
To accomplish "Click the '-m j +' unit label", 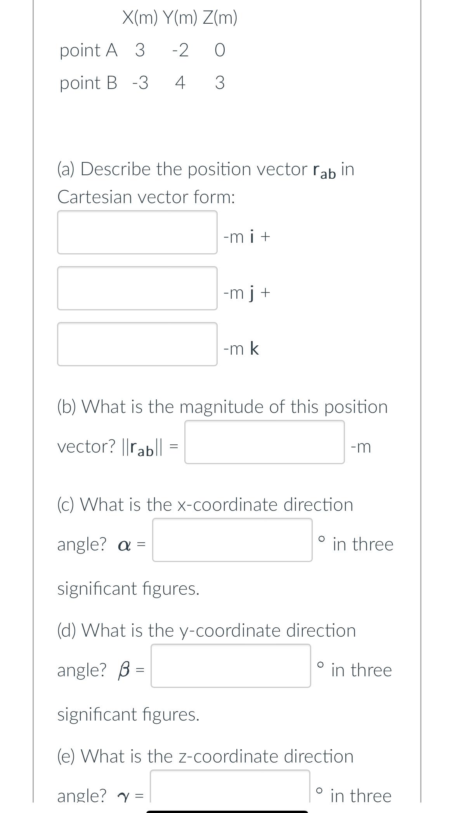I will 246,293.
